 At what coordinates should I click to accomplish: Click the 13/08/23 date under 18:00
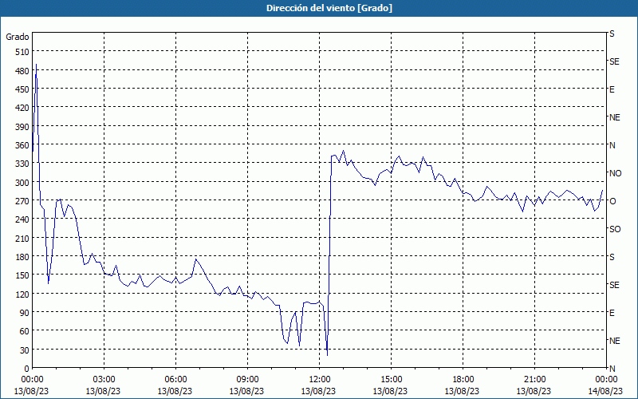462,391
